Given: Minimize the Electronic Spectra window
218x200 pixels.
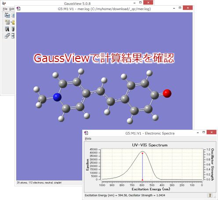Looking at the screenshot, I should [198, 133].
